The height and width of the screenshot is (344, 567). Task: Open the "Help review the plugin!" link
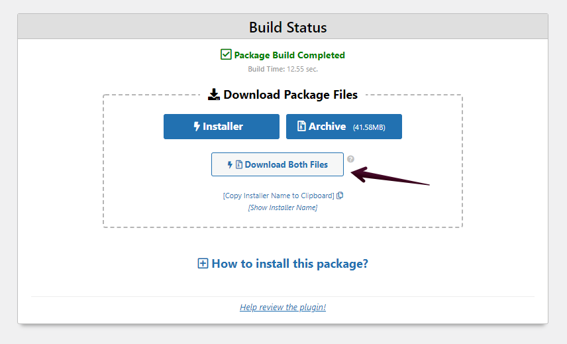pyautogui.click(x=283, y=308)
